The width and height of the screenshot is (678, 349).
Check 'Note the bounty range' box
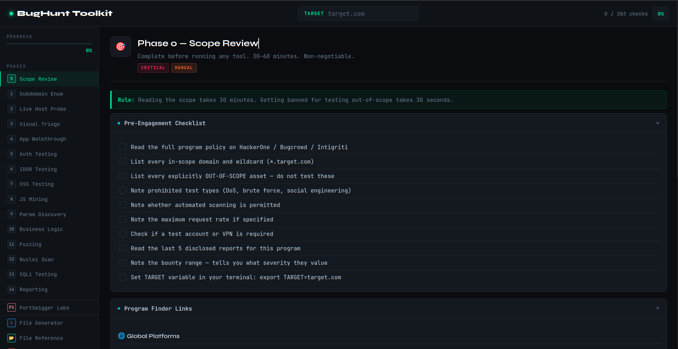coord(123,263)
